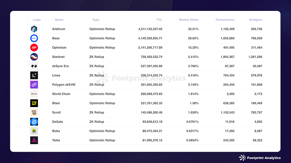Click Starknet bridgers value 1,261,566
The height and width of the screenshot is (163, 291).
(x=255, y=57)
